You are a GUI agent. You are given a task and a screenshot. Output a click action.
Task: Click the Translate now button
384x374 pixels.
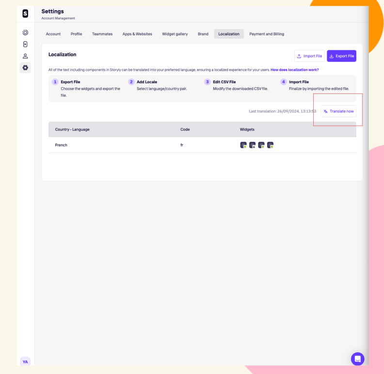point(338,111)
